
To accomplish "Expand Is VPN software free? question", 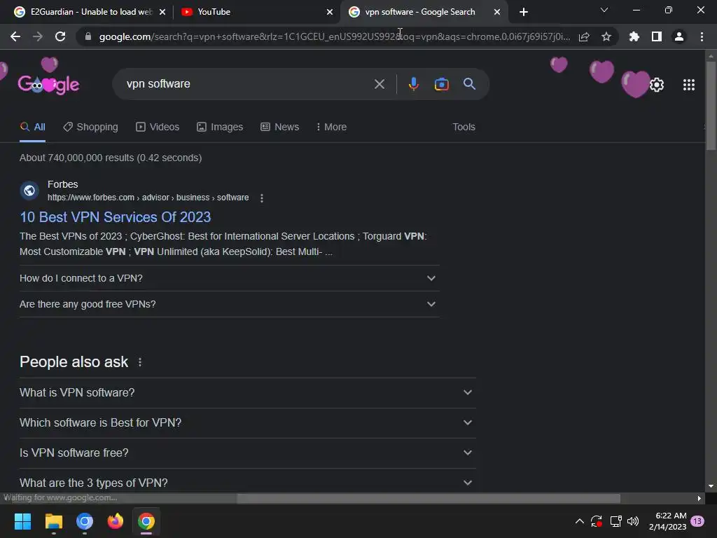I will (x=247, y=453).
